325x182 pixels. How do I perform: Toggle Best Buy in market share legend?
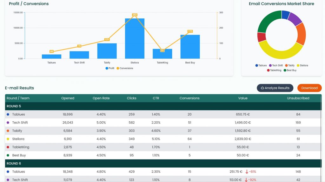pos(290,70)
